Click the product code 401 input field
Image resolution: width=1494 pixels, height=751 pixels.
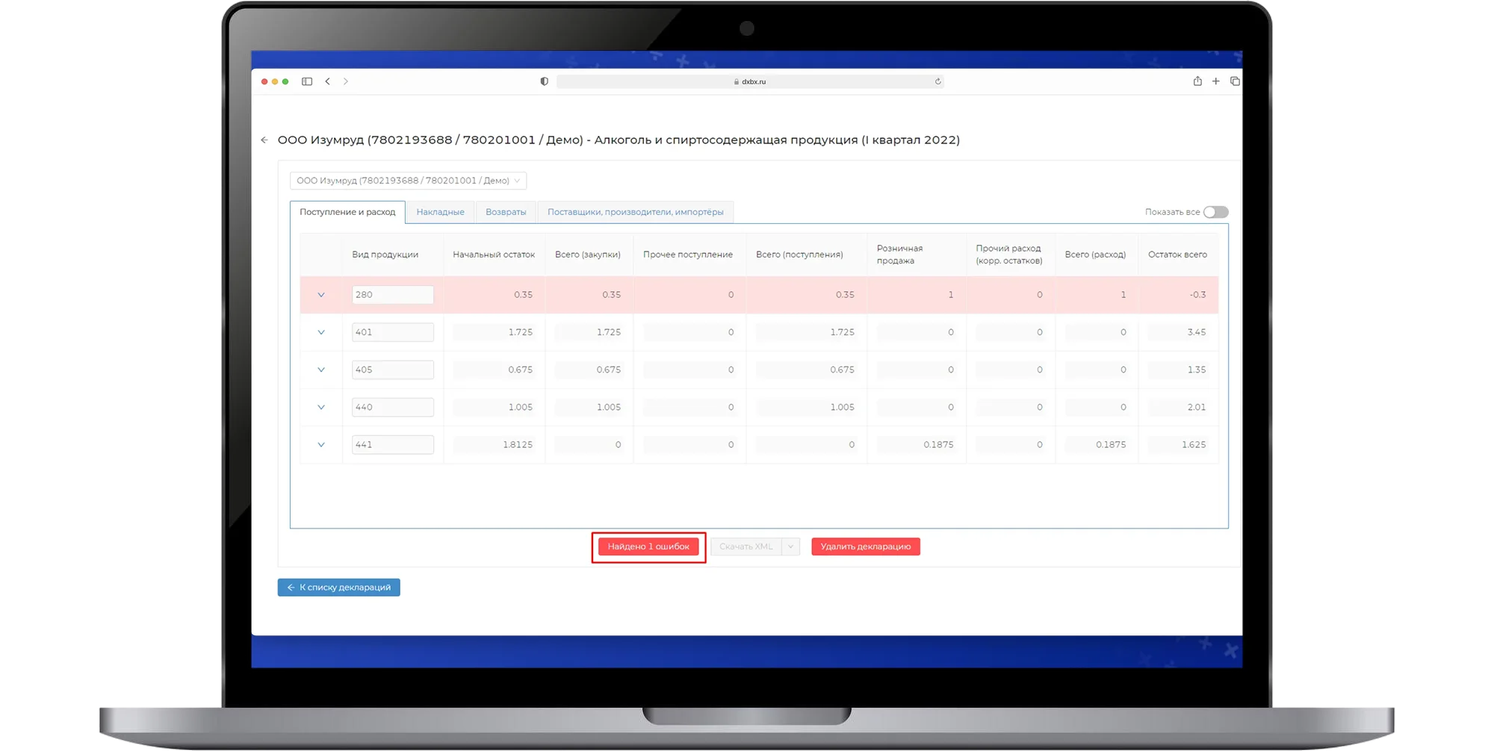pyautogui.click(x=392, y=332)
